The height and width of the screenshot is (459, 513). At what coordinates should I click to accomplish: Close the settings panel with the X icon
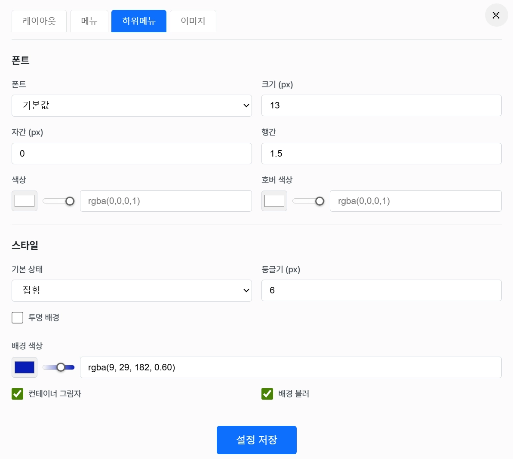click(x=496, y=15)
